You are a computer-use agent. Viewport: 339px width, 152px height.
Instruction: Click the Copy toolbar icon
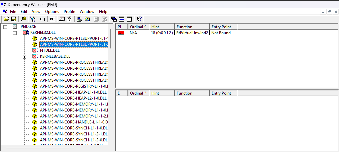23,19
